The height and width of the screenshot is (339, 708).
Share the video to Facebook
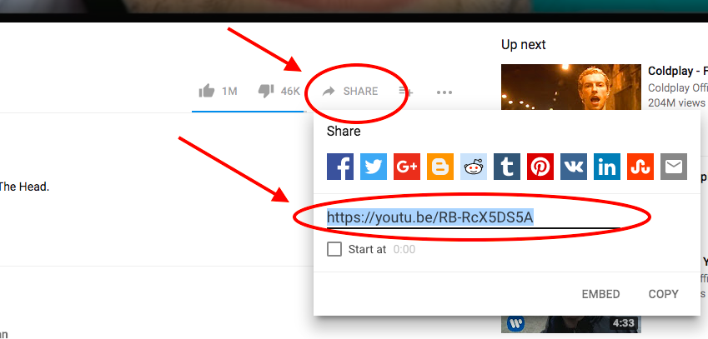coord(340,167)
